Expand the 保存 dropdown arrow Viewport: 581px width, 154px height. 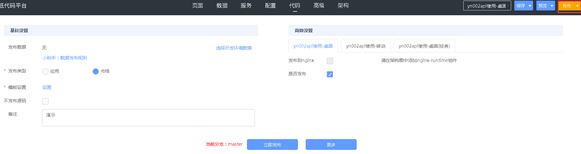click(x=530, y=6)
